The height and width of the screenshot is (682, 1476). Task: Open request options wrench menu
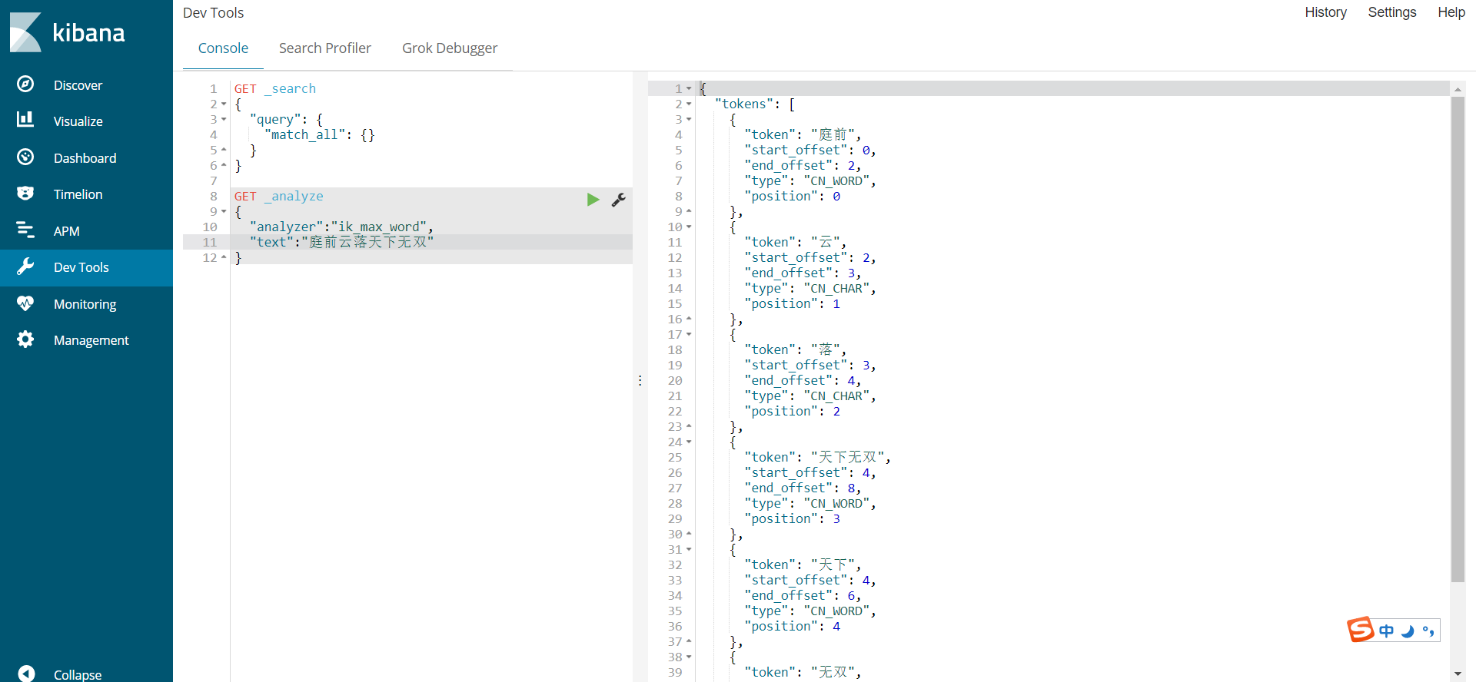point(618,200)
